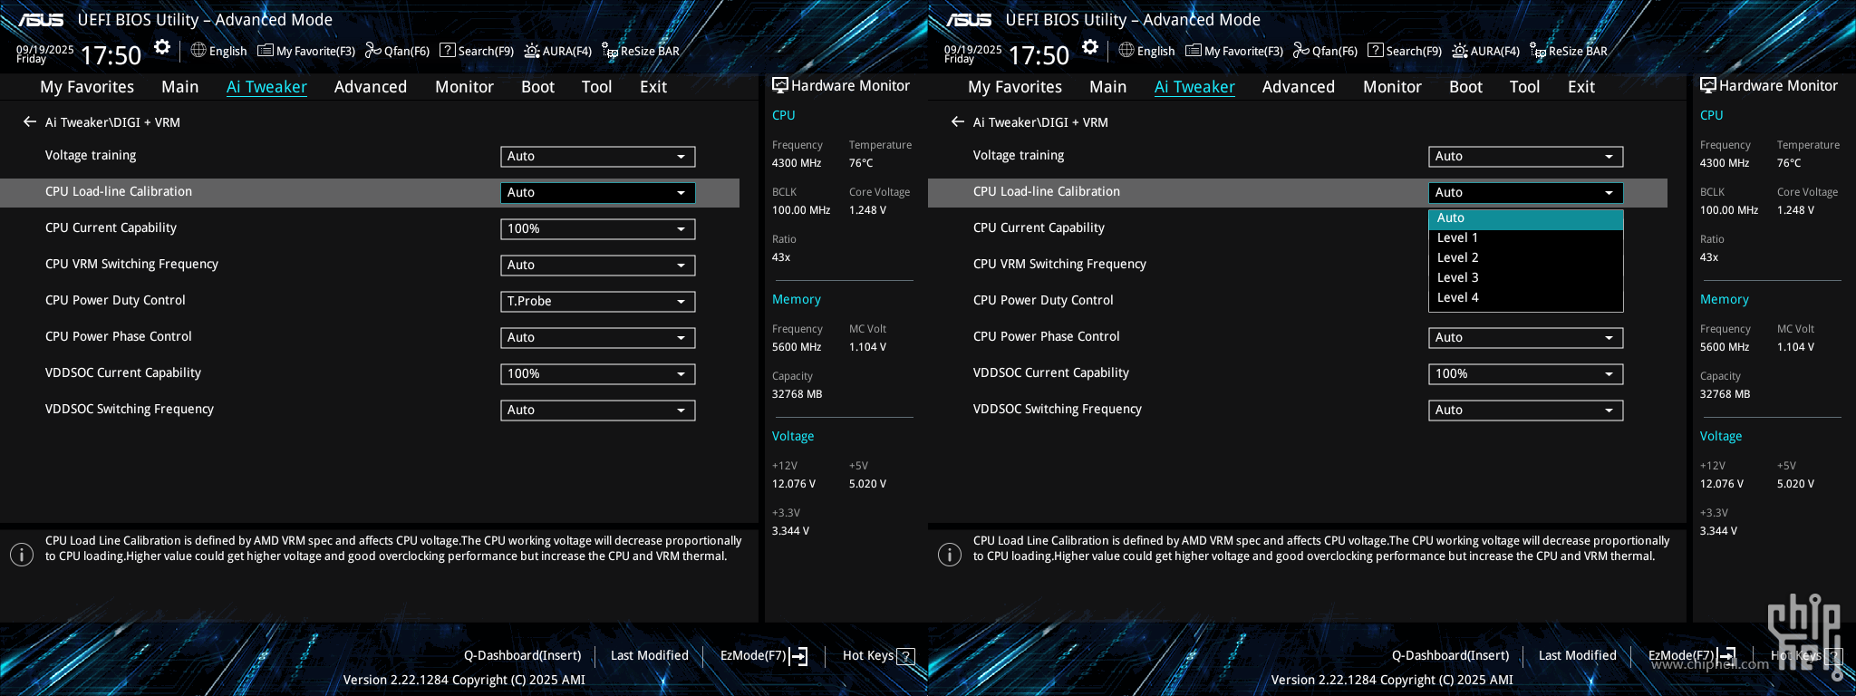The height and width of the screenshot is (696, 1856).
Task: Click the 17:50 clock in left screen
Action: coord(111,55)
